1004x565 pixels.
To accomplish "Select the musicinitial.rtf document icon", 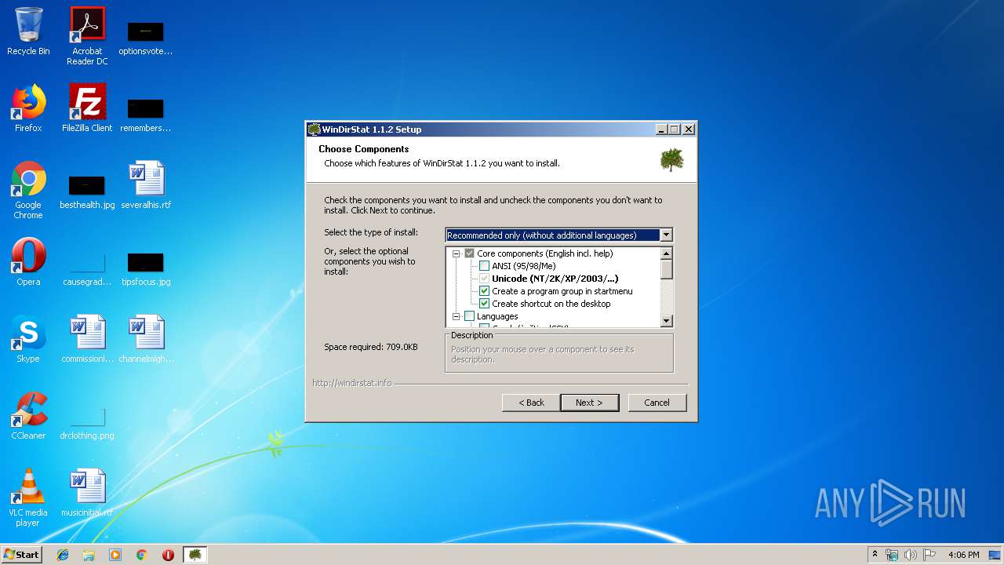I will click(87, 493).
